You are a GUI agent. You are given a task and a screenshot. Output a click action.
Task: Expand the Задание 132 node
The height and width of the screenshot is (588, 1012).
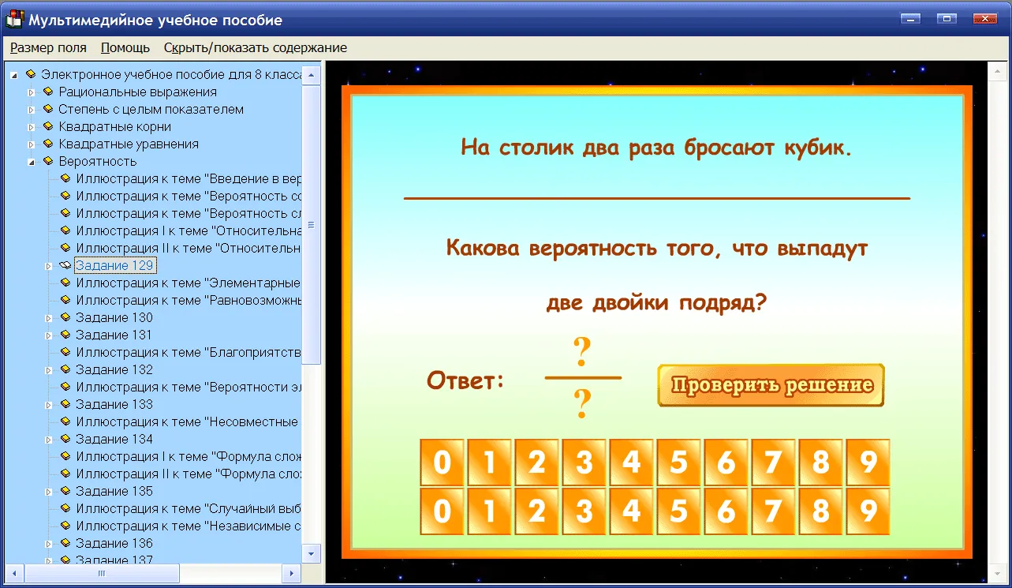click(49, 369)
